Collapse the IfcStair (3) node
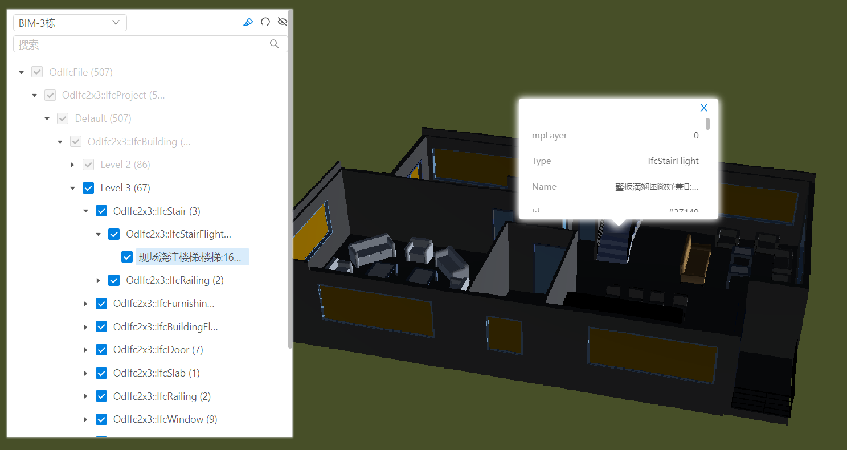Image resolution: width=847 pixels, height=450 pixels. click(85, 211)
